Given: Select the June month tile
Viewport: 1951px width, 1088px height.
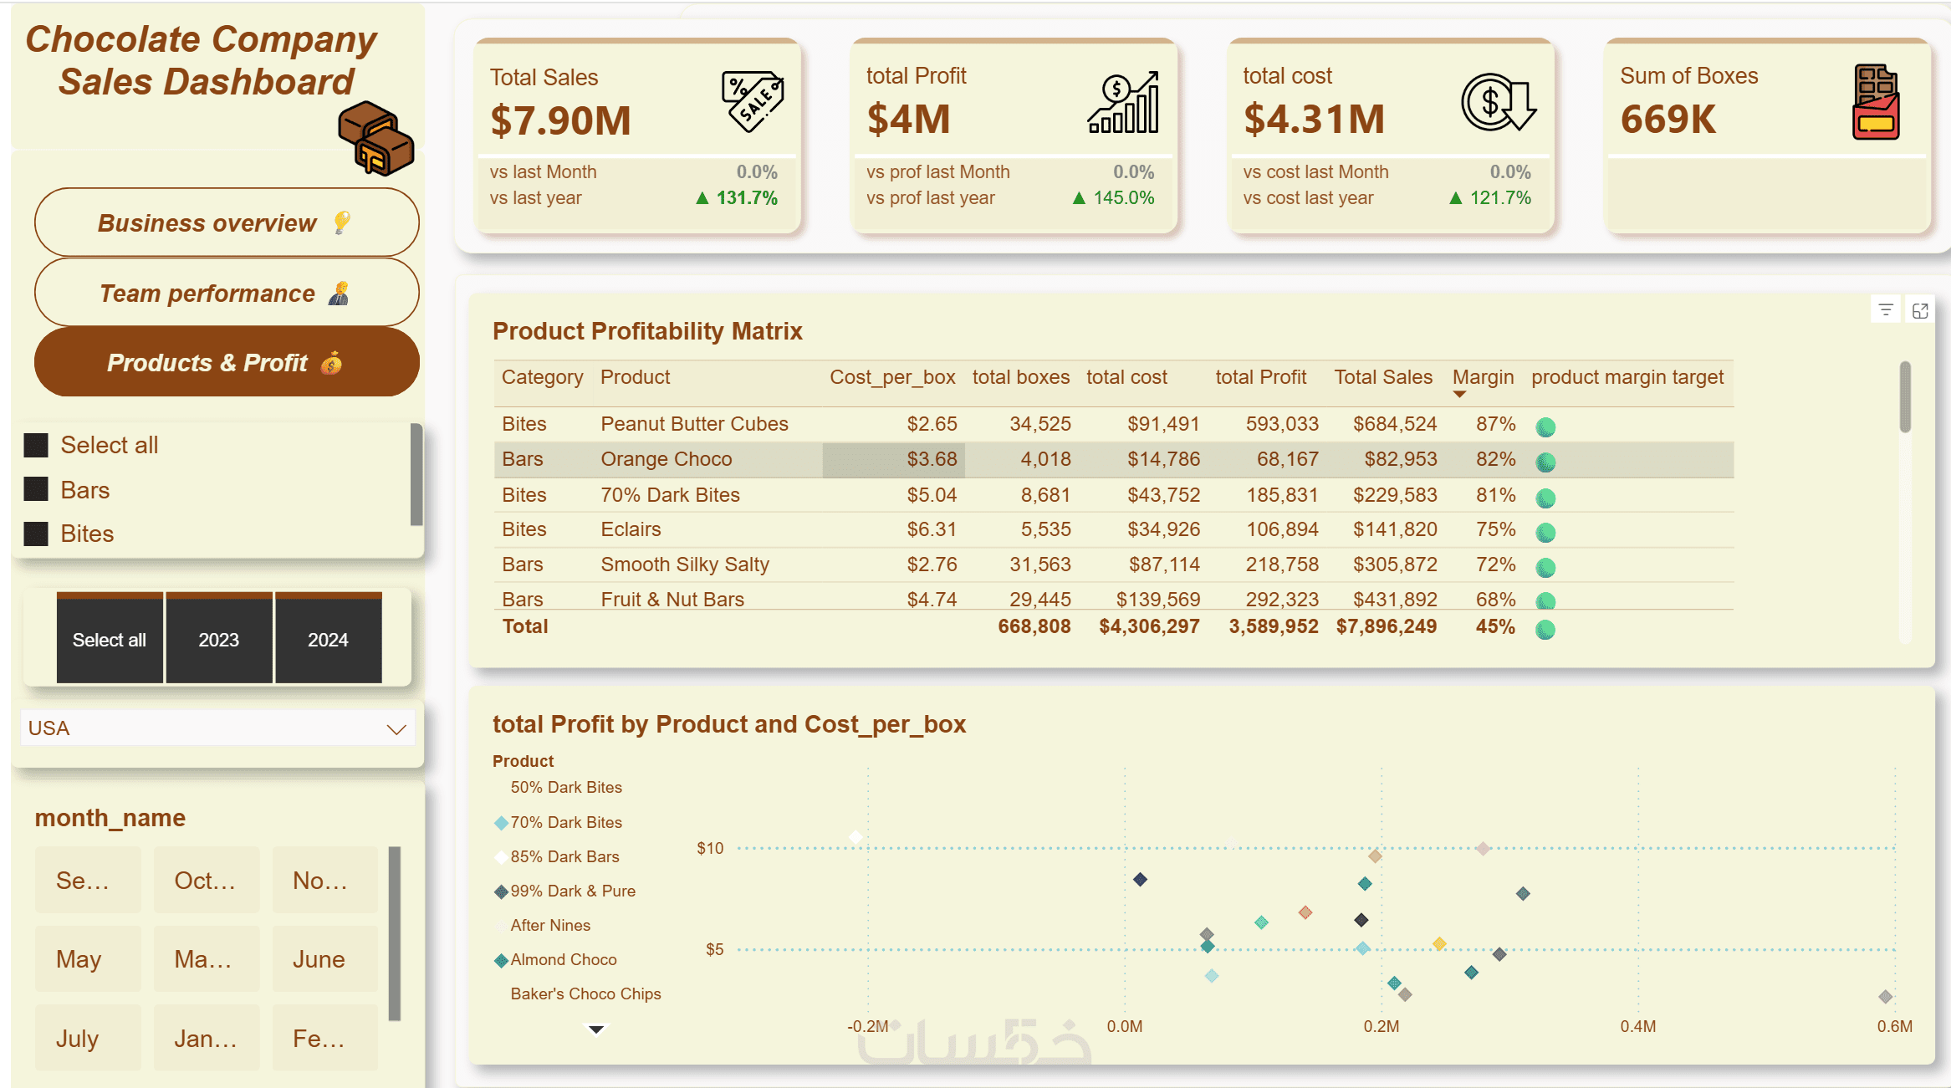Looking at the screenshot, I should coord(324,959).
